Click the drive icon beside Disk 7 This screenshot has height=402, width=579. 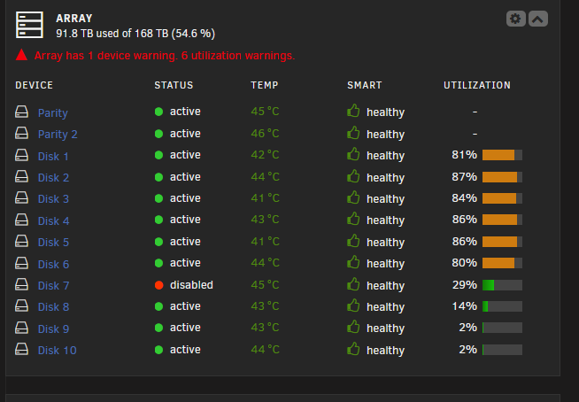tap(21, 284)
